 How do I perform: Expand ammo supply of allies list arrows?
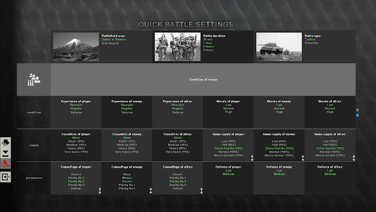click(354, 158)
